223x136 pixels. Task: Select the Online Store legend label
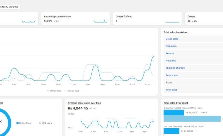[25, 123]
